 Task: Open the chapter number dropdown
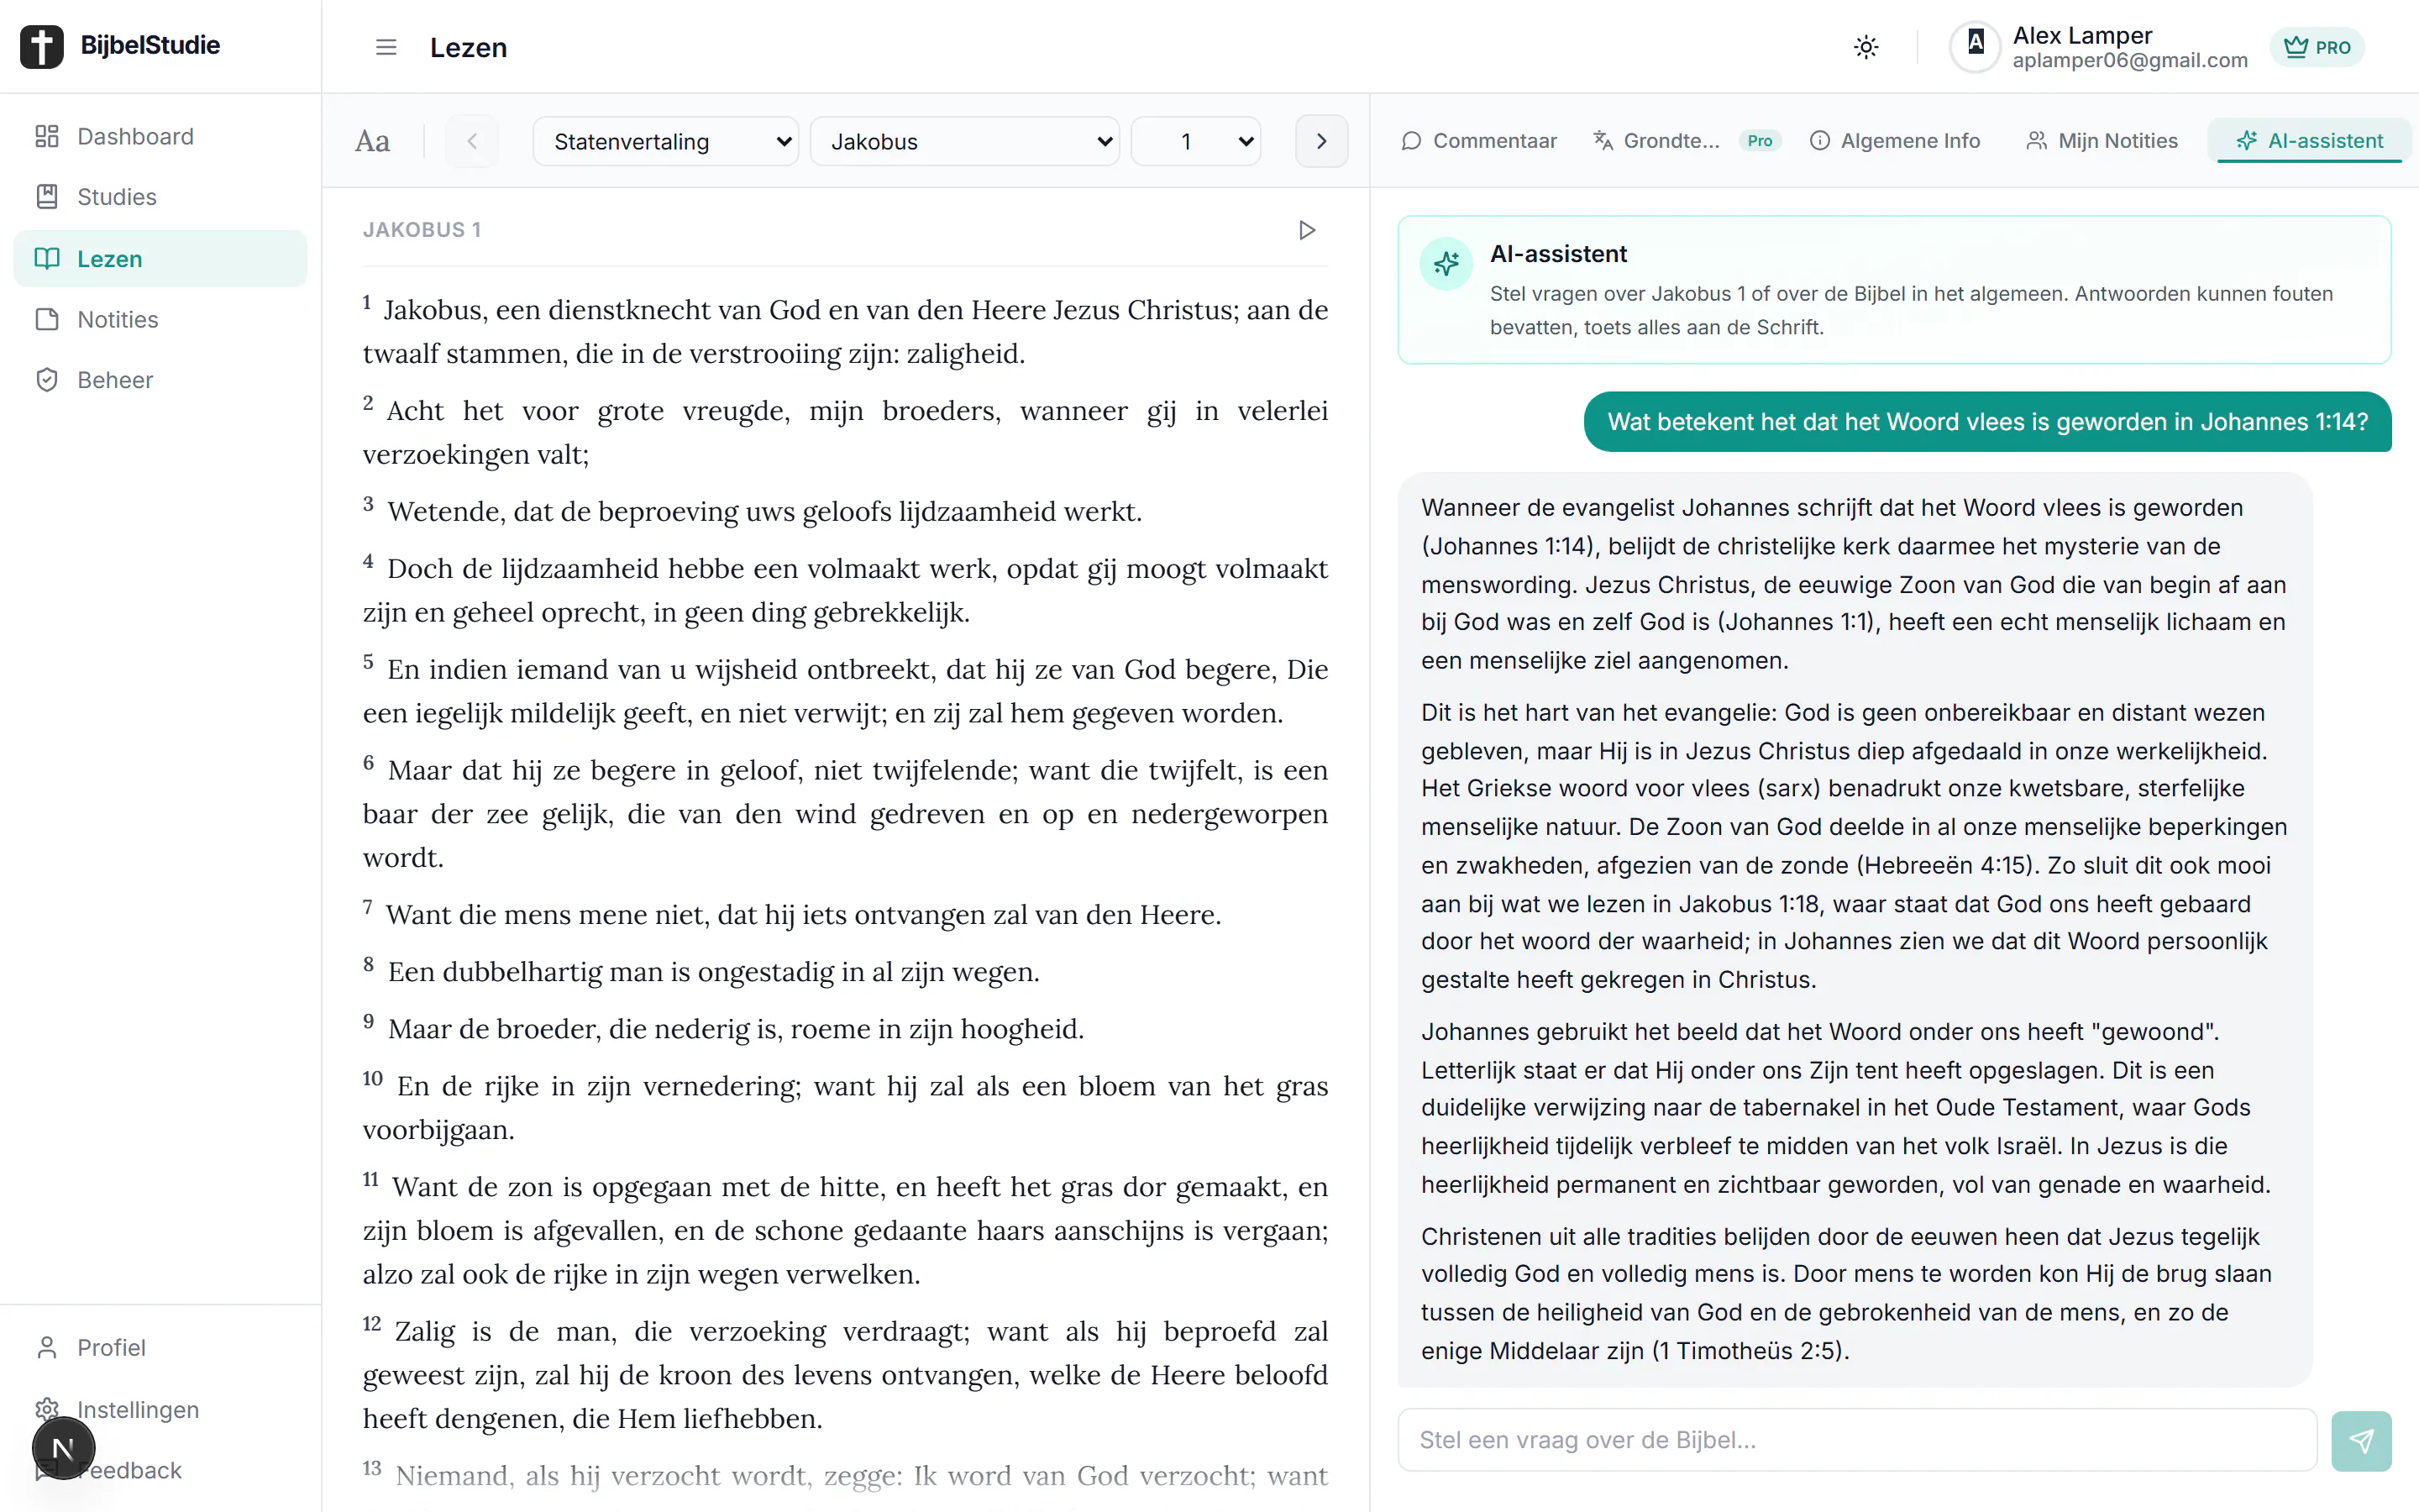[1195, 141]
